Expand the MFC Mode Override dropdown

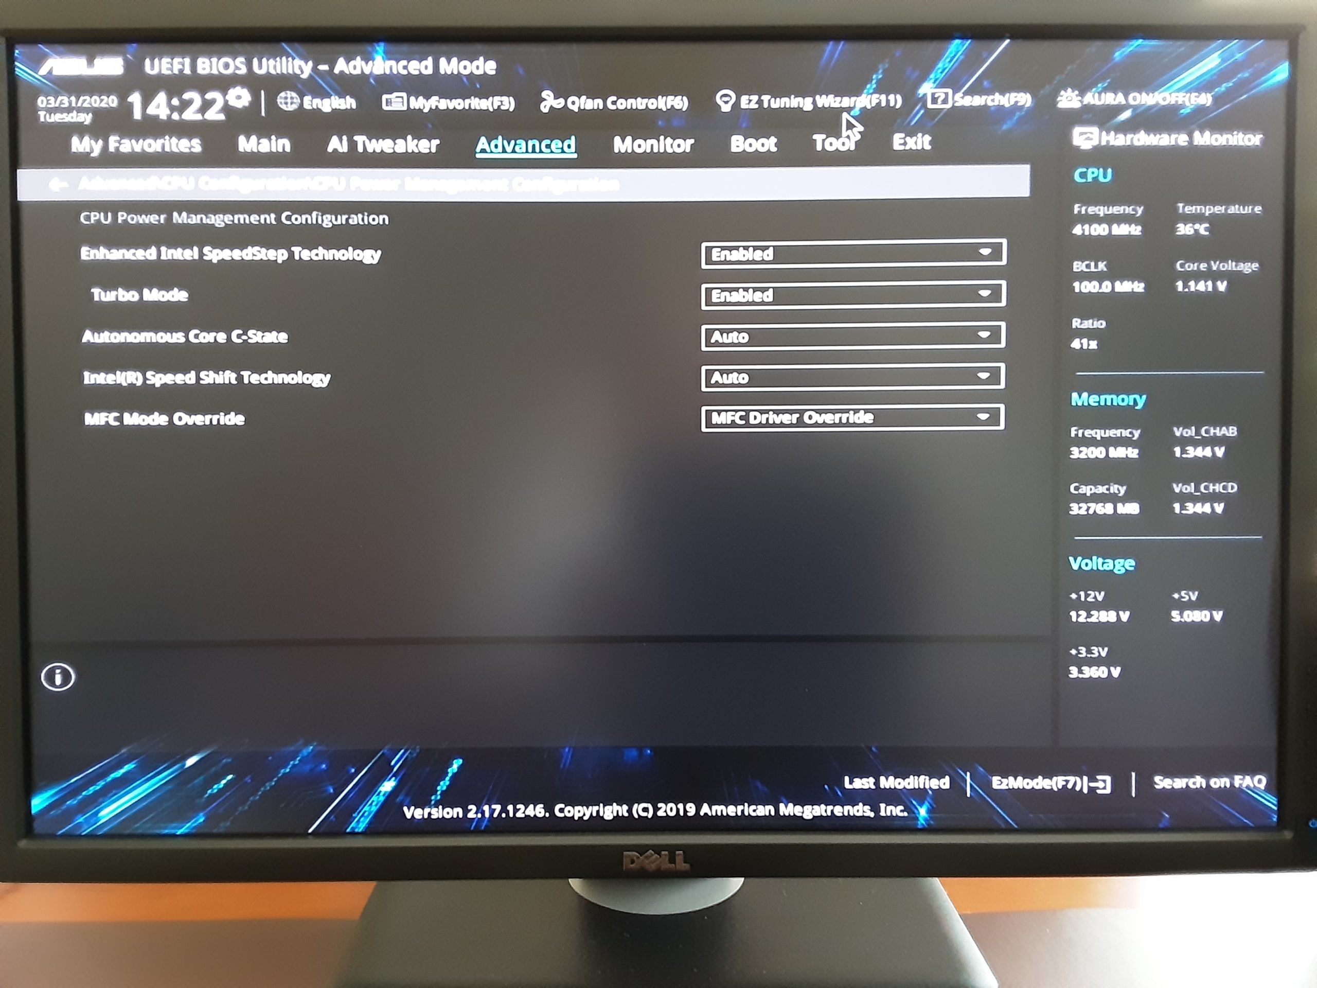[x=850, y=417]
